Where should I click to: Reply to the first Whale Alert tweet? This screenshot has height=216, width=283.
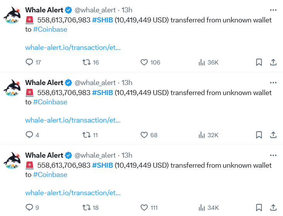coord(29,62)
